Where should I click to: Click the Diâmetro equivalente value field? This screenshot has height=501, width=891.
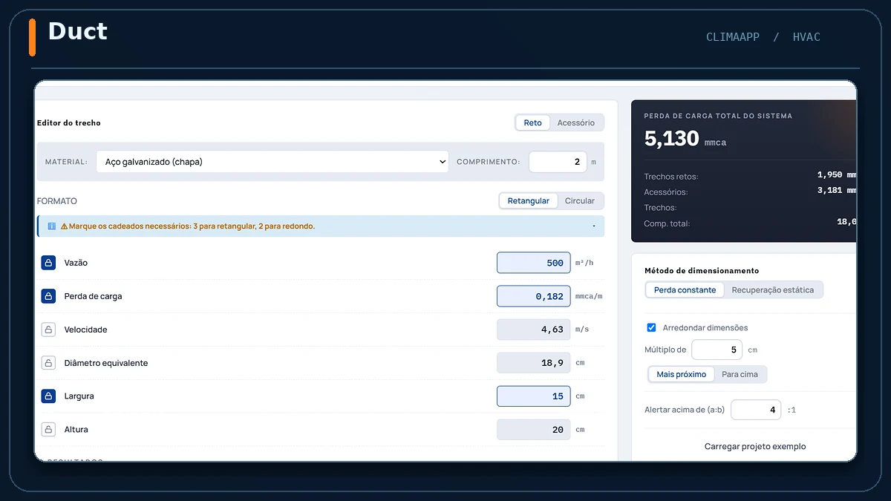click(x=534, y=363)
